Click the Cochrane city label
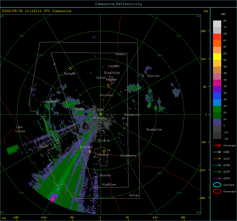Screen dimensions: 237x221 (86, 147)
